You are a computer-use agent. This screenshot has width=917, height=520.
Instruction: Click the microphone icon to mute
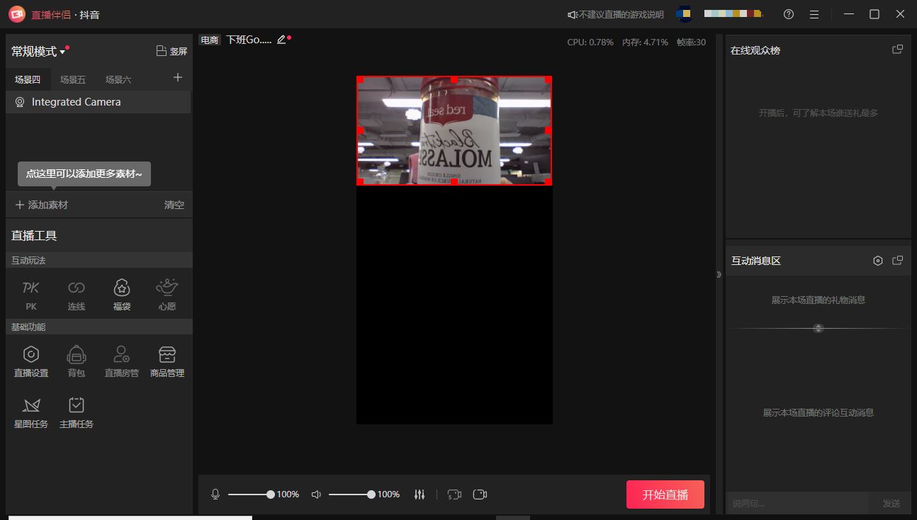pyautogui.click(x=215, y=494)
